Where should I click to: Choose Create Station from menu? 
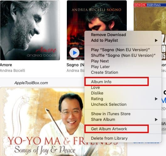tap(104, 73)
